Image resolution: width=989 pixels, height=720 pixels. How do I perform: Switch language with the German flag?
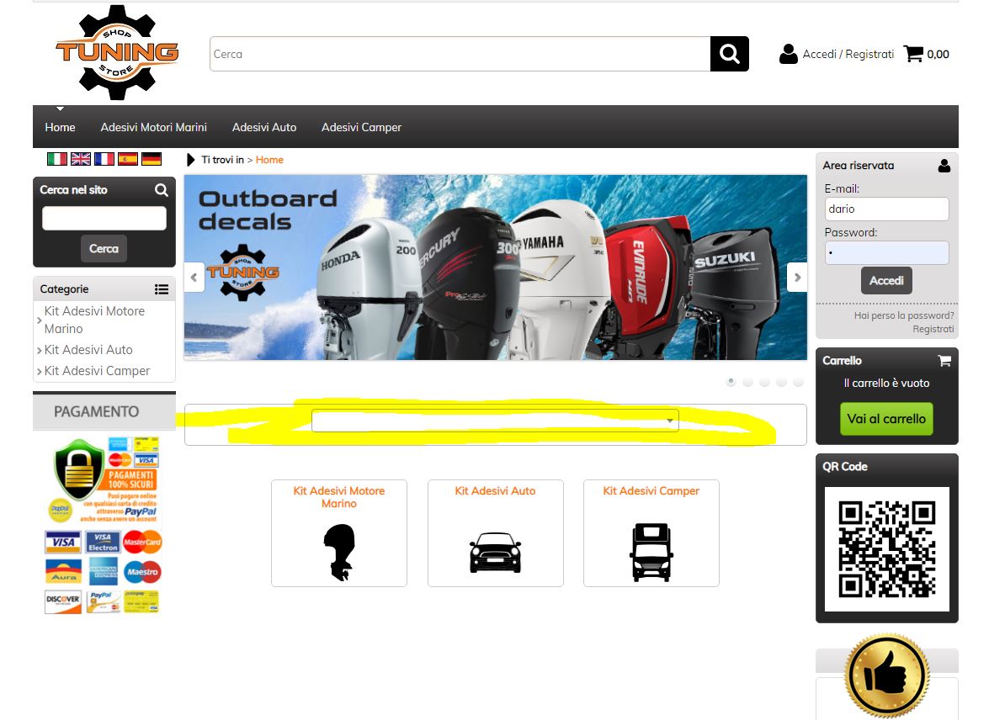(x=152, y=159)
